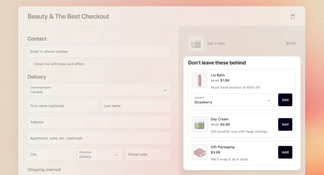Open the shopping bag icon
This screenshot has height=175, width=324.
tap(293, 16)
